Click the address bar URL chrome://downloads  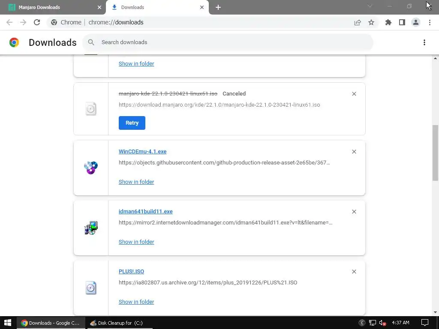coord(116,22)
